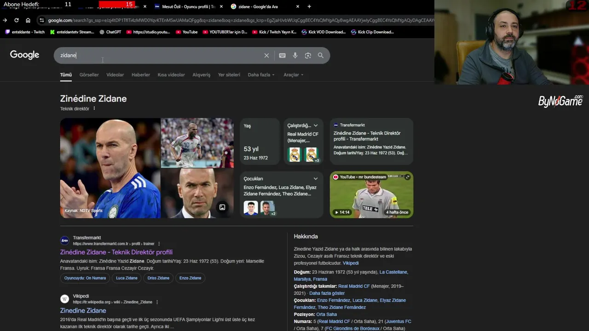Open the Transfermarkt knowledge card
Screen dimensions: 589x331
point(371,141)
